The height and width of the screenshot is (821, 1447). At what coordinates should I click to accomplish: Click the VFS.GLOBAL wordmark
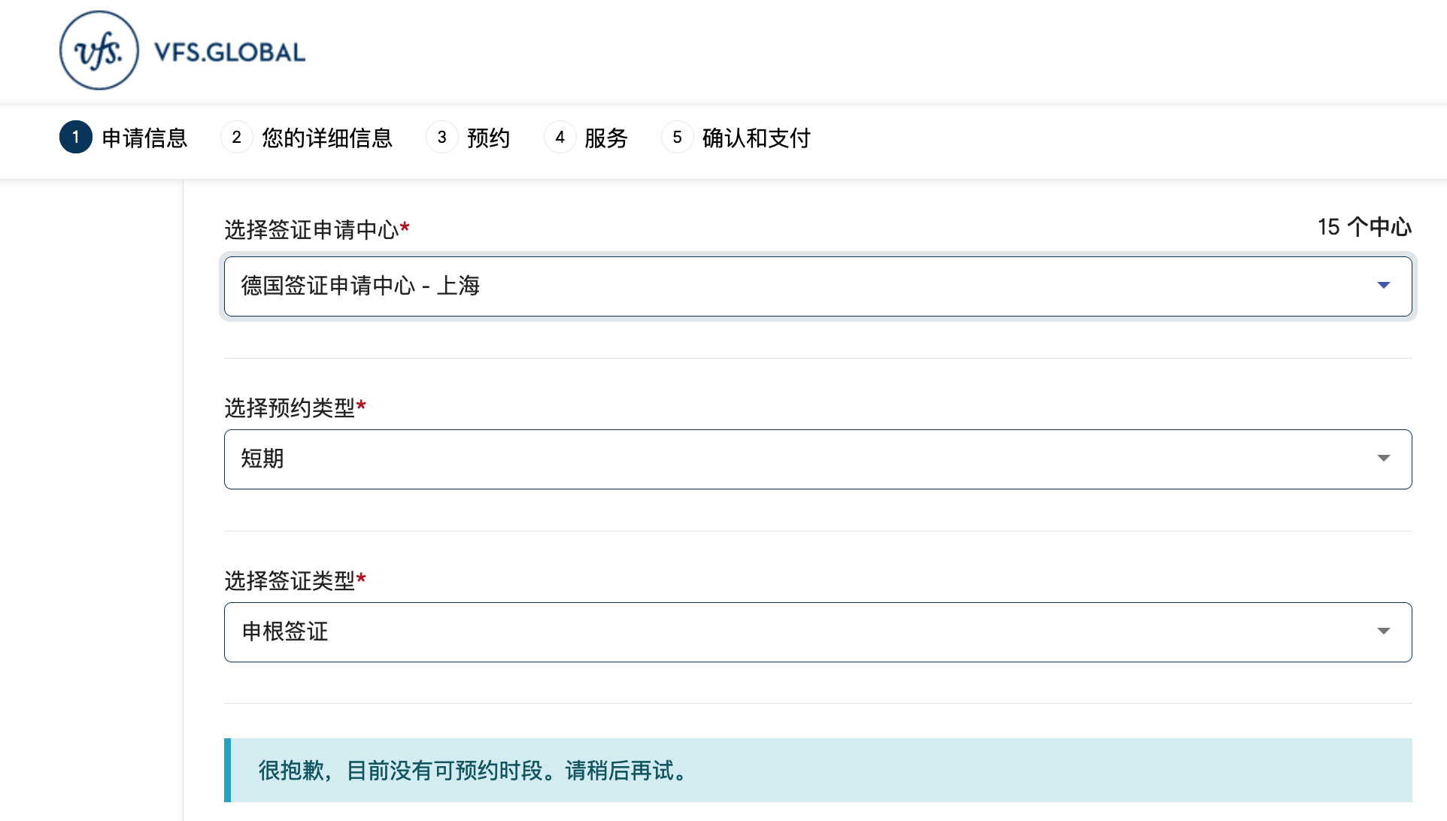pos(229,52)
